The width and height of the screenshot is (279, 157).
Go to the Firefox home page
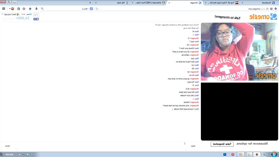tap(30, 9)
